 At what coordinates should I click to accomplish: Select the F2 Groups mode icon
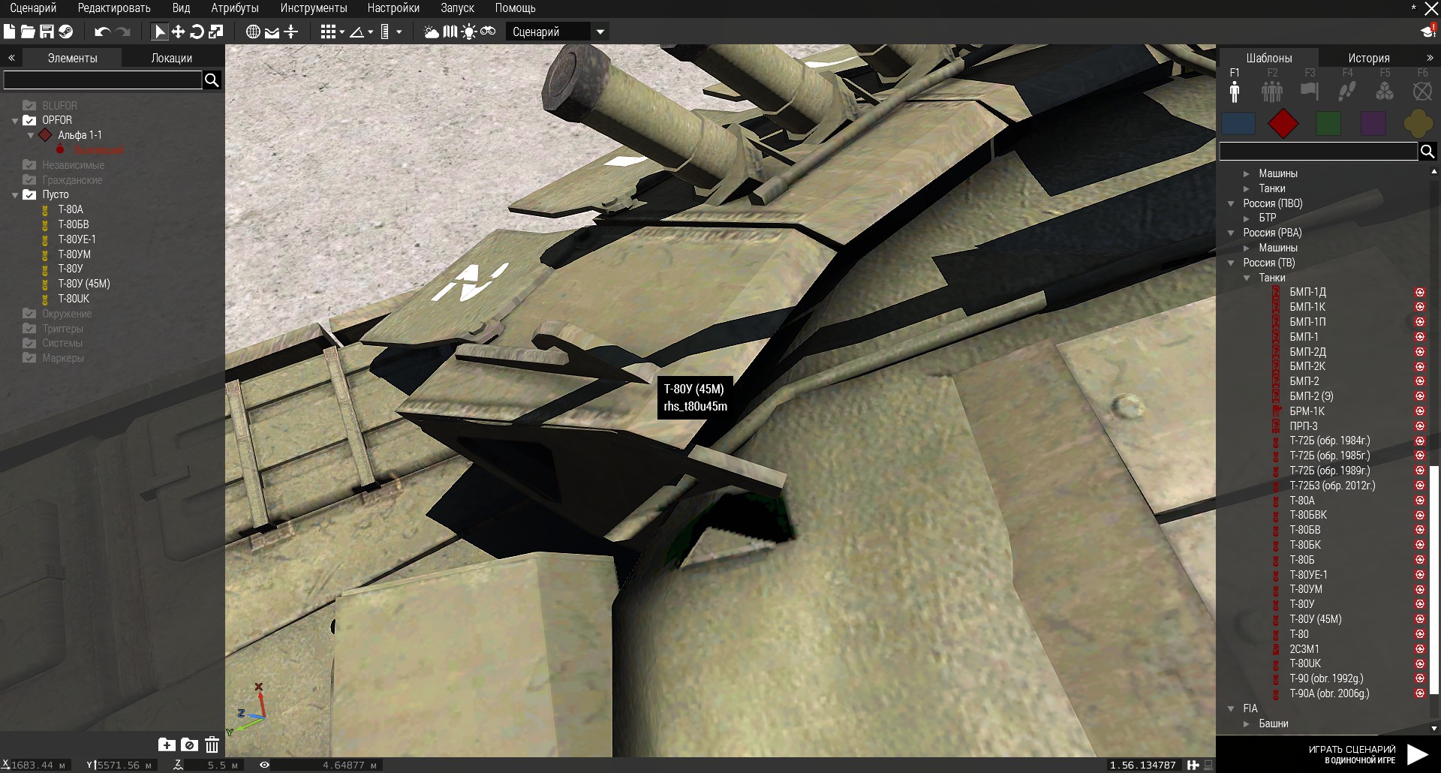point(1272,91)
